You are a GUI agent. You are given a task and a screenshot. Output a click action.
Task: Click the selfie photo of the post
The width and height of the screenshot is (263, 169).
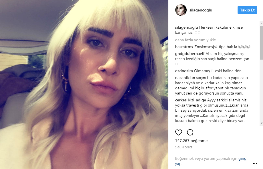pos(84,84)
